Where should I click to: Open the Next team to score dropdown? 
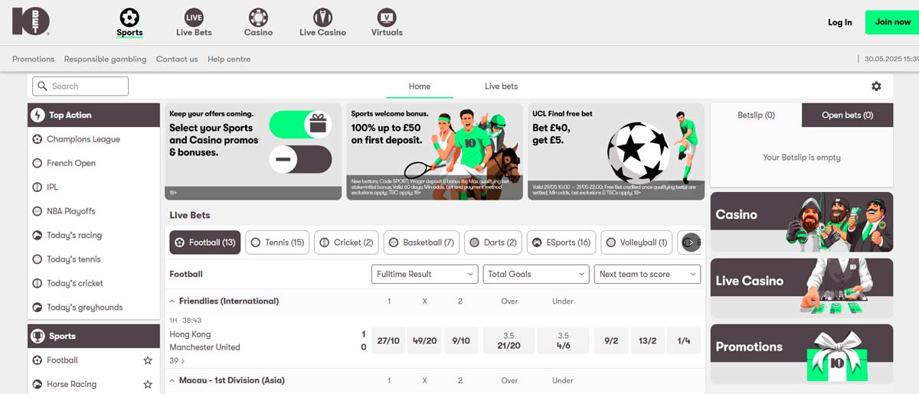[647, 274]
